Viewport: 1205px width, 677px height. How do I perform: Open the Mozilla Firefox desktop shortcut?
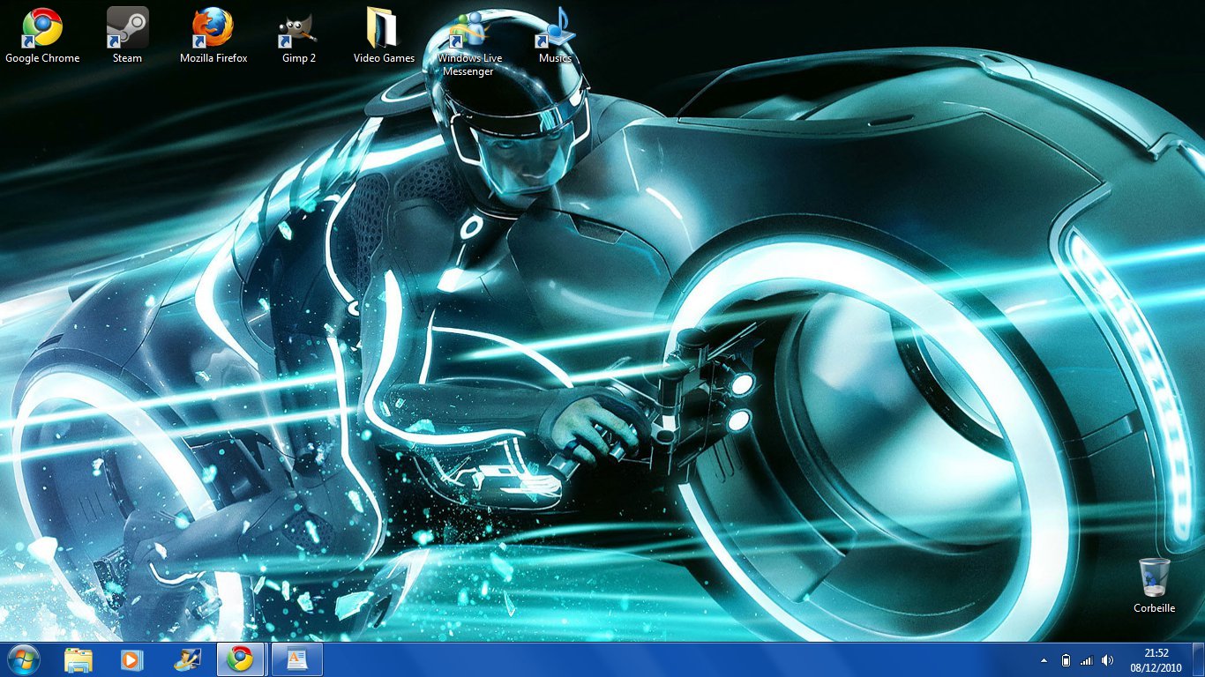213,36
